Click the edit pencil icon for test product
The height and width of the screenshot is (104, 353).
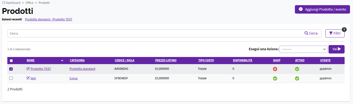tap(28, 78)
